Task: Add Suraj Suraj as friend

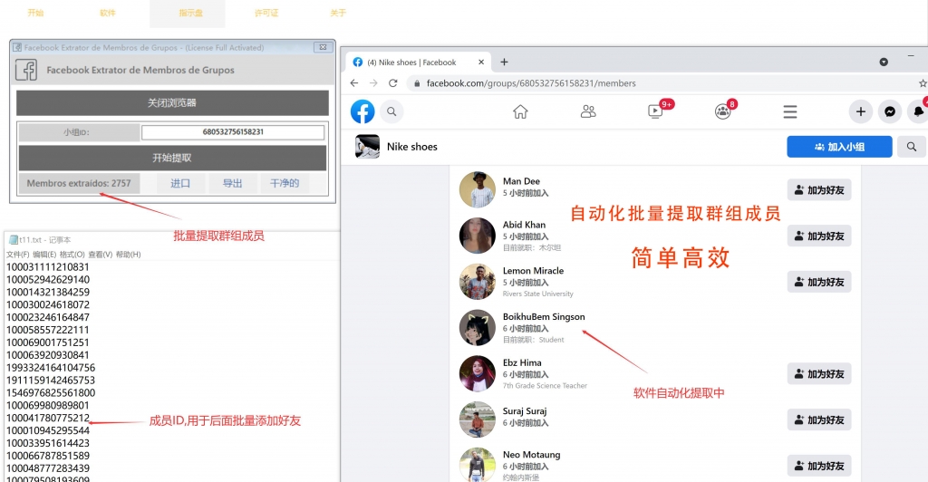Action: tap(819, 419)
